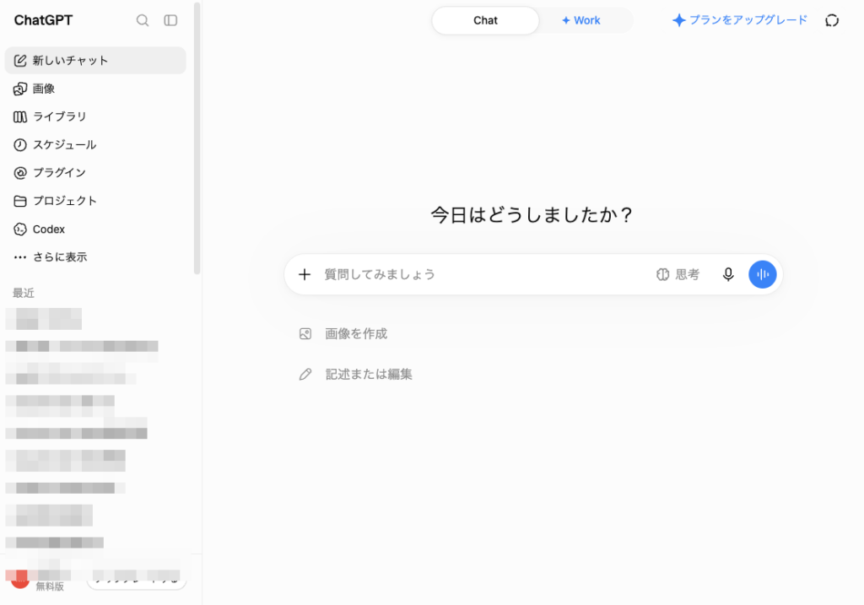
Task: Open Codex via its sidebar icon
Action: click(20, 230)
